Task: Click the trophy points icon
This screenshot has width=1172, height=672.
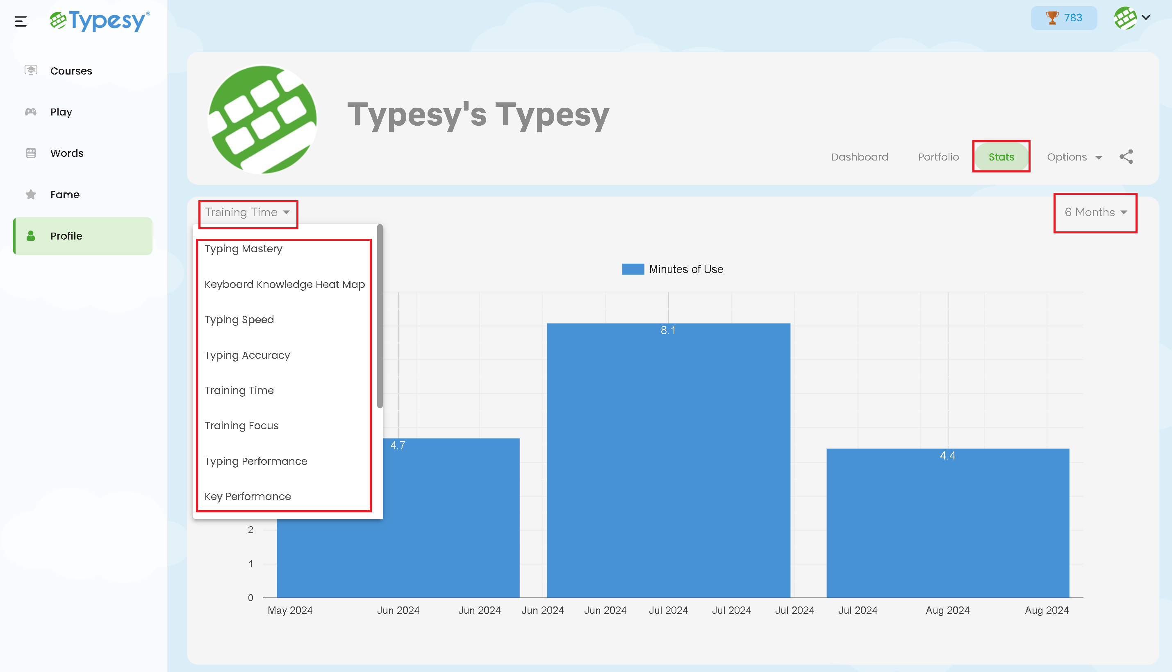Action: click(x=1052, y=18)
